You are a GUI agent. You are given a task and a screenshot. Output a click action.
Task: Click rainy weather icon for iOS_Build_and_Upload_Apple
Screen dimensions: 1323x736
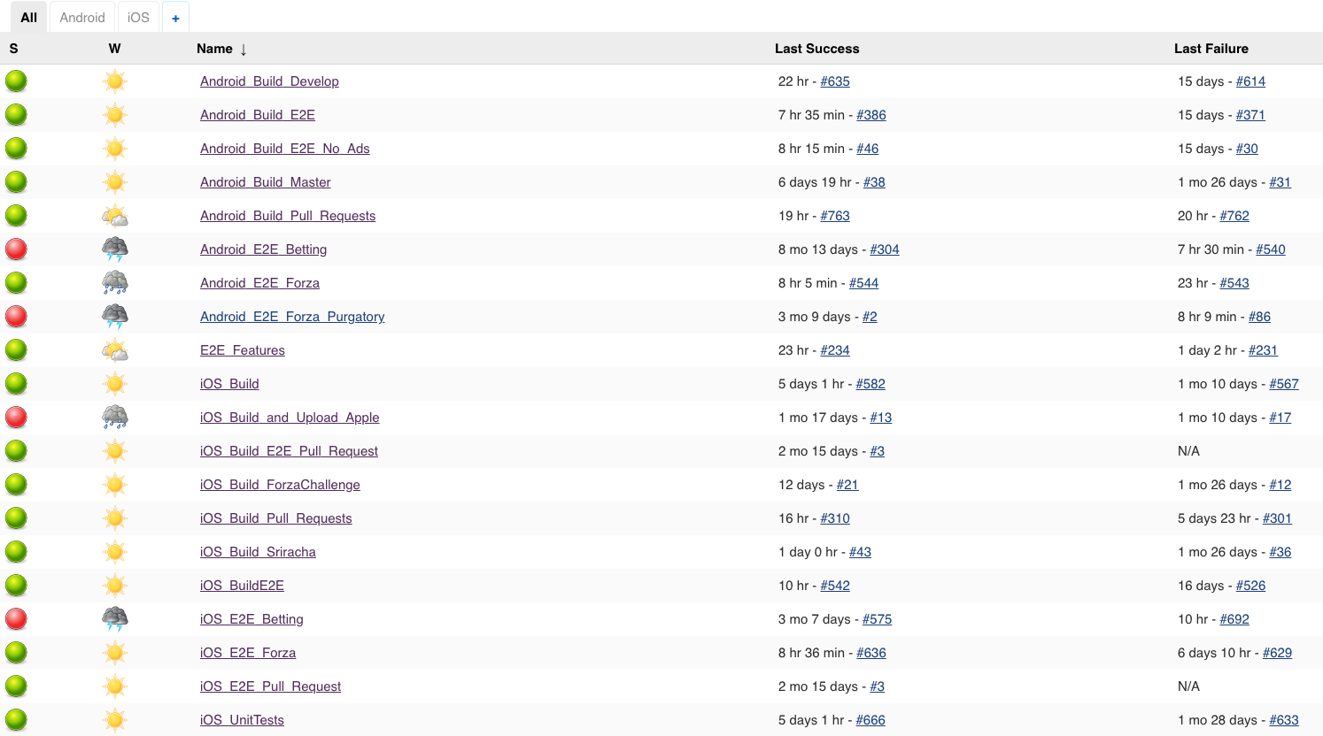click(114, 418)
